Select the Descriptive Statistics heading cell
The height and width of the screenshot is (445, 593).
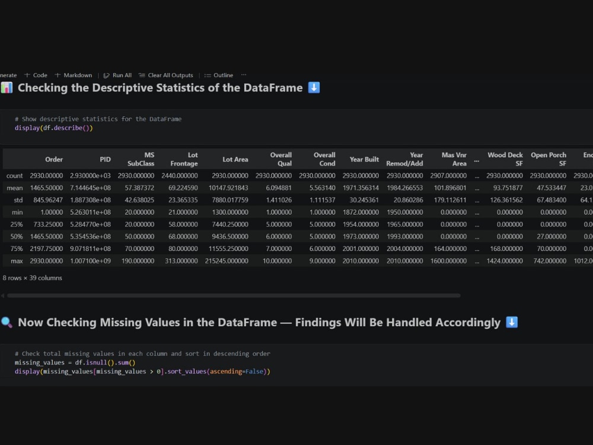click(x=160, y=88)
